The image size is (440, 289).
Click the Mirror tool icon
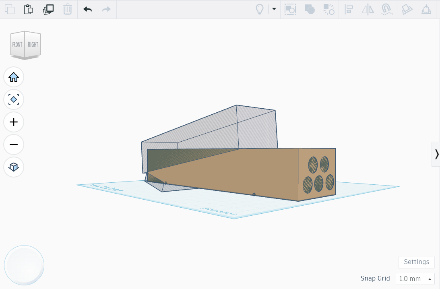click(x=368, y=9)
